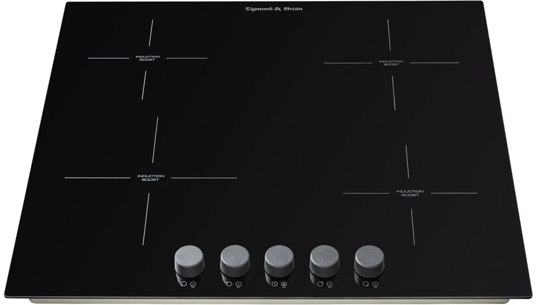The width and height of the screenshot is (541, 305).
Task: Click front-right Induction Boost label
Action: [x=410, y=193]
